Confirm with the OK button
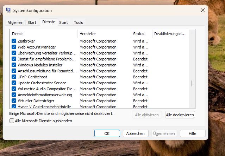This screenshot has width=225, height=156. pyautogui.click(x=107, y=134)
